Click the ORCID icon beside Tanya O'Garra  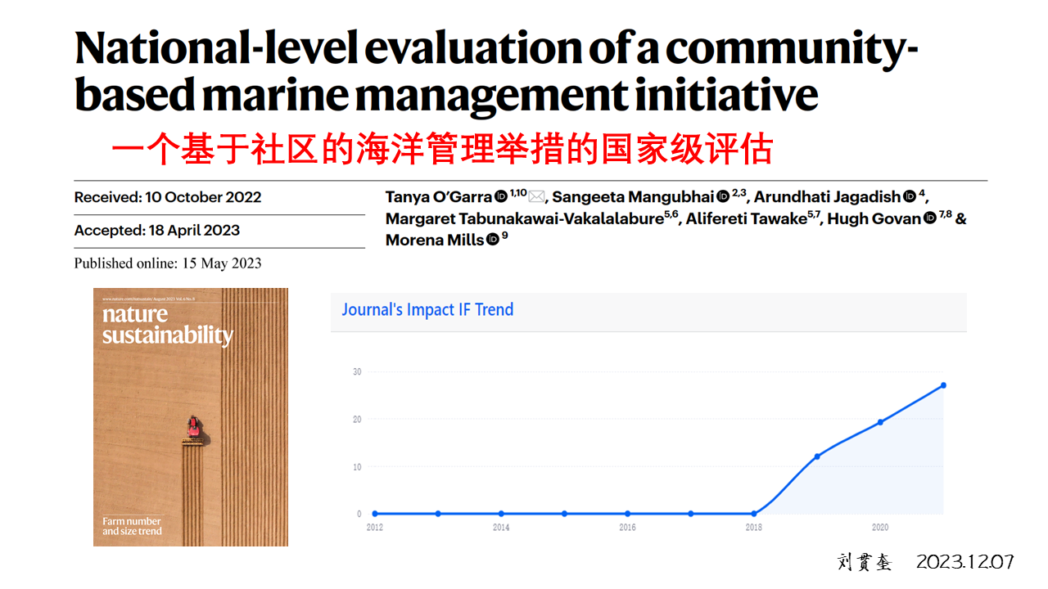(x=500, y=197)
